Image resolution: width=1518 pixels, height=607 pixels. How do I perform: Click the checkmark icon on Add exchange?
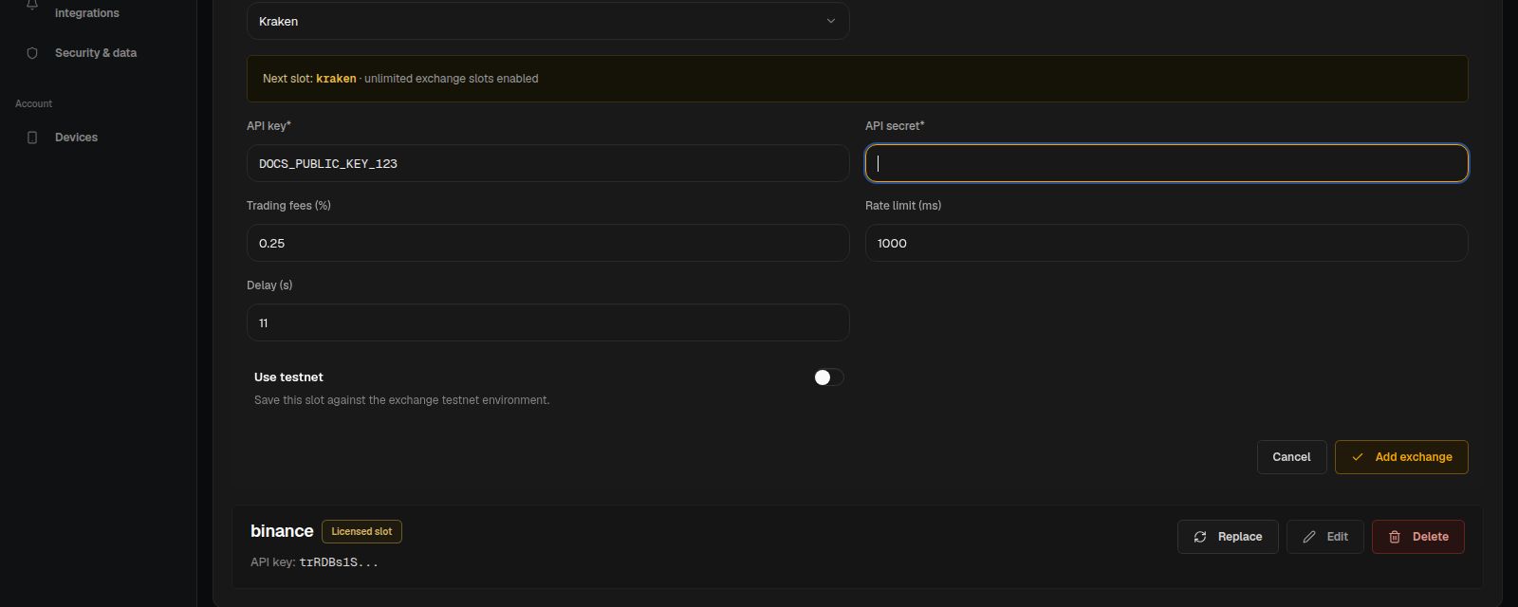pos(1358,457)
